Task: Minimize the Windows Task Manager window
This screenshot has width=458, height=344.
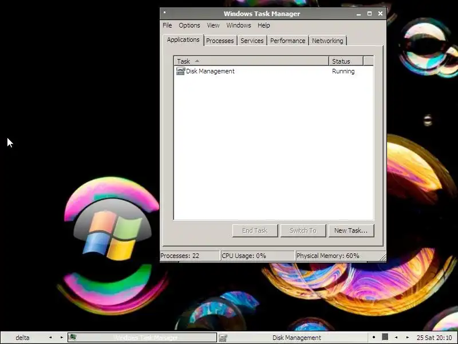Action: [358, 14]
